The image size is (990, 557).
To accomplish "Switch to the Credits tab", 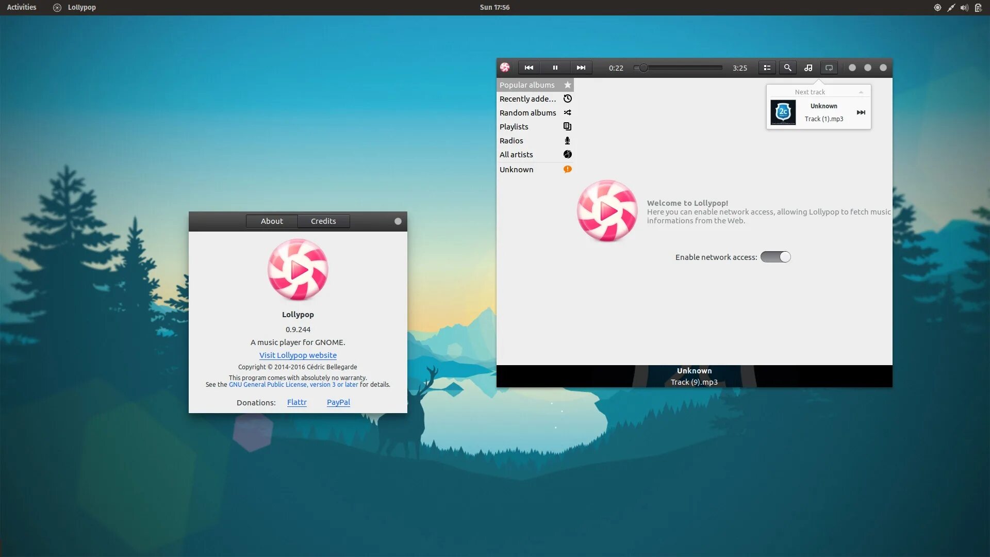I will [x=323, y=221].
